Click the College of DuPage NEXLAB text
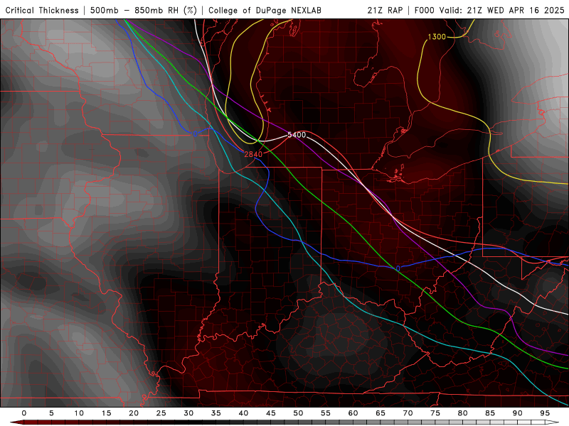The image size is (569, 426). tap(265, 10)
